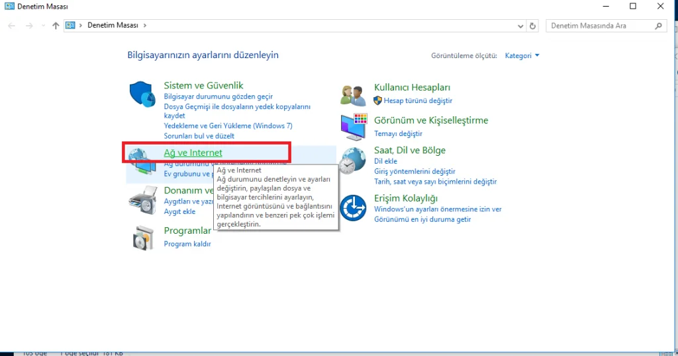Open the Ağ ve Internet category
Screen dimensions: 678x356
[193, 153]
